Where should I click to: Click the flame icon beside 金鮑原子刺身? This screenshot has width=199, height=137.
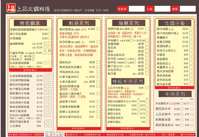[78, 101]
